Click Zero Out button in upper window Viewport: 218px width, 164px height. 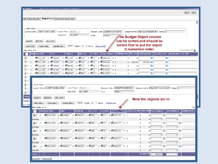pos(51,41)
